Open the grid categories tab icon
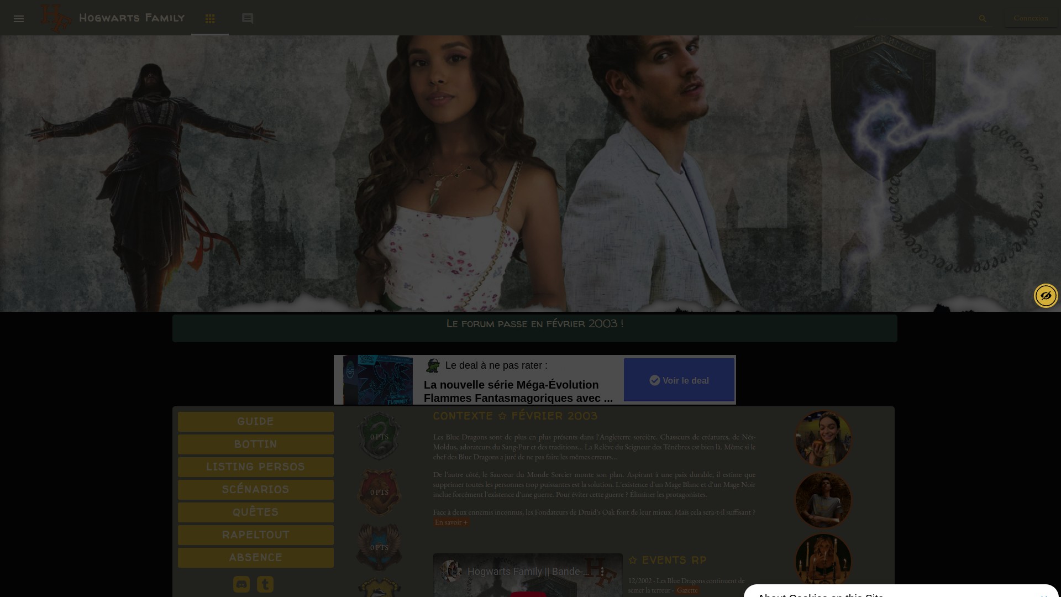The width and height of the screenshot is (1061, 597). [210, 19]
